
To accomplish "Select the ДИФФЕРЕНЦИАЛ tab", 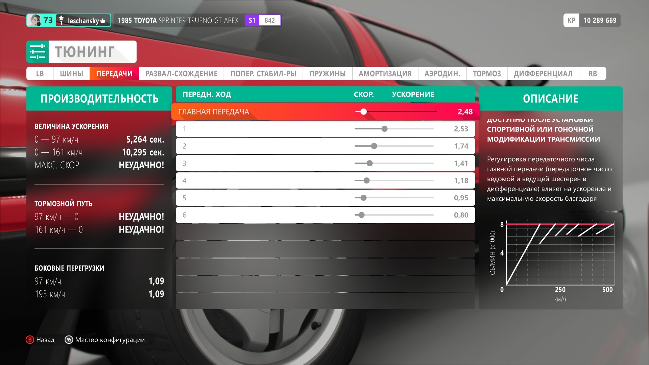I will click(x=543, y=74).
